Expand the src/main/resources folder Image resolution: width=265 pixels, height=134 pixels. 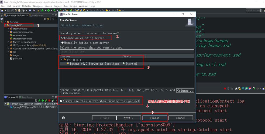[8, 32]
